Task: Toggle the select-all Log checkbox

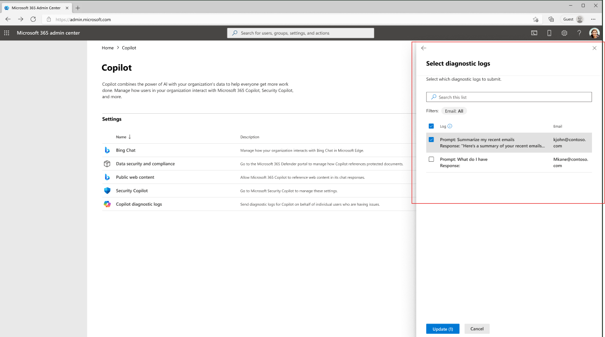Action: tap(431, 126)
